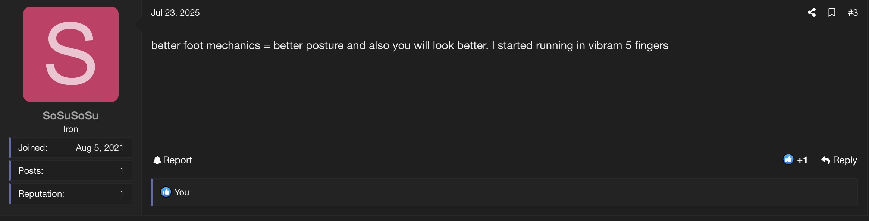The height and width of the screenshot is (221, 869).
Task: Click the bell icon beside Report
Action: pyautogui.click(x=157, y=160)
